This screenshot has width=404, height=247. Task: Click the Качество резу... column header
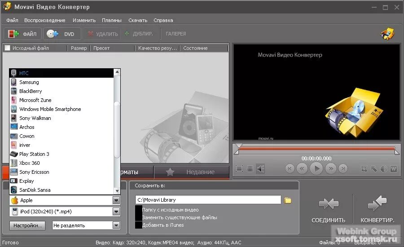click(157, 48)
